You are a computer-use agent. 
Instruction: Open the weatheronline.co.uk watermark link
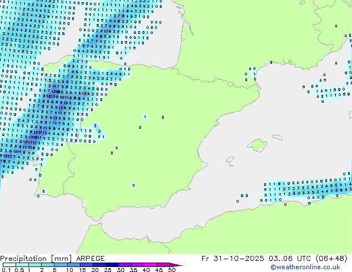click(313, 267)
